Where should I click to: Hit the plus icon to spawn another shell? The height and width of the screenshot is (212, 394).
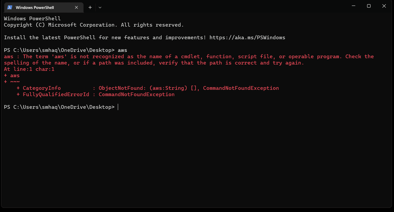click(x=90, y=7)
